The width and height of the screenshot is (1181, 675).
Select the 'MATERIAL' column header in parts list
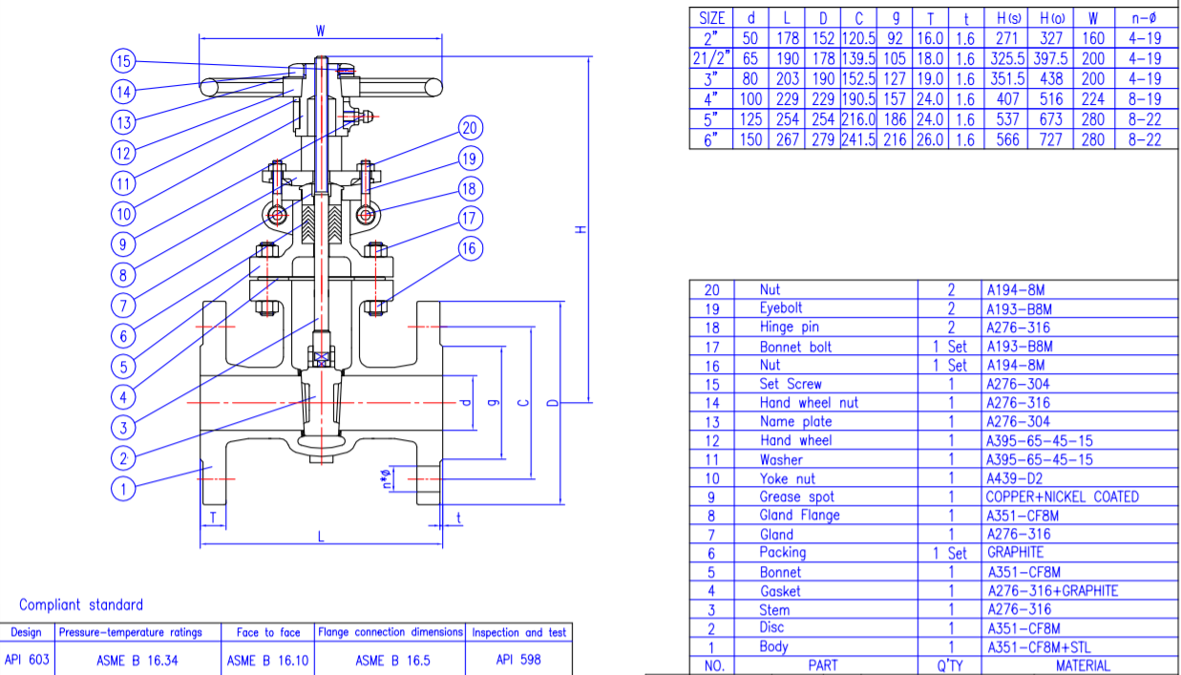tap(1082, 665)
